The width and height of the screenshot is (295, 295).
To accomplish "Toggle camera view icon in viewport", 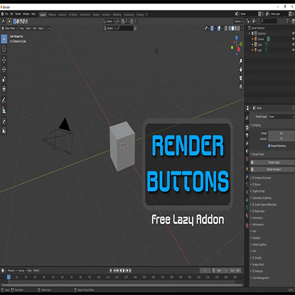I will pos(240,78).
